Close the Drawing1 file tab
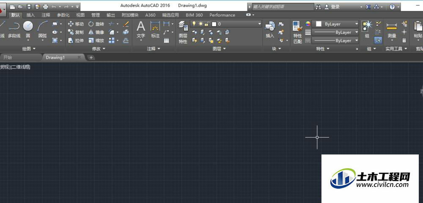 pos(79,57)
